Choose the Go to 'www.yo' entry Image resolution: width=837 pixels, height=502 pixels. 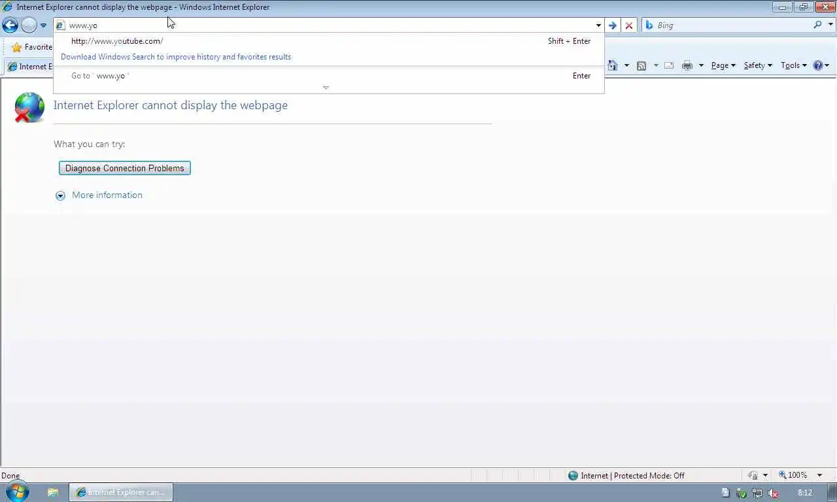[329, 76]
